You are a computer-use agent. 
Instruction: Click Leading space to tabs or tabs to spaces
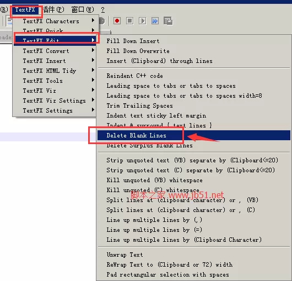pos(194,86)
